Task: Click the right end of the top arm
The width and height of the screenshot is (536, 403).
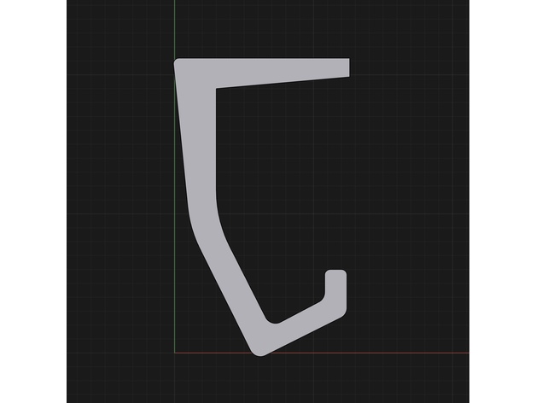Action: click(343, 67)
